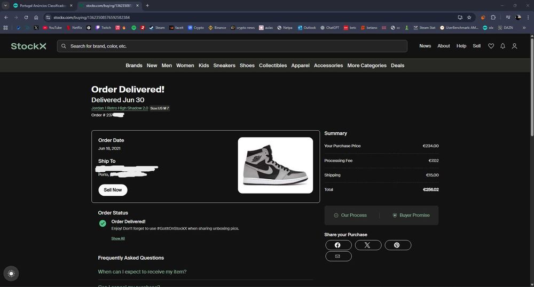Viewport: 534px width, 287px height.
Task: Open the Accessories menu
Action: pyautogui.click(x=328, y=66)
